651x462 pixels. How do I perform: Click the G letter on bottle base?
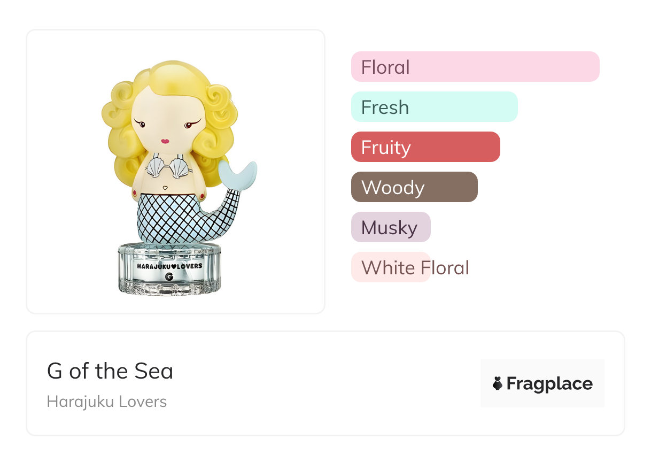[x=169, y=276]
